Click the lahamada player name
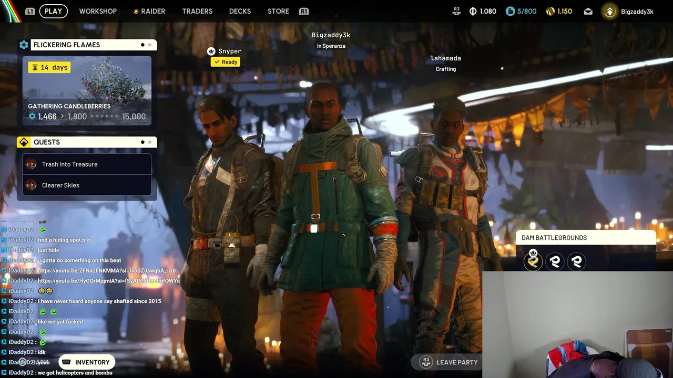673x378 pixels. [445, 58]
